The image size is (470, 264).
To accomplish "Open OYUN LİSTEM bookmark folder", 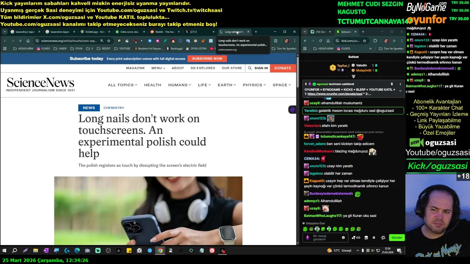I will (196, 48).
